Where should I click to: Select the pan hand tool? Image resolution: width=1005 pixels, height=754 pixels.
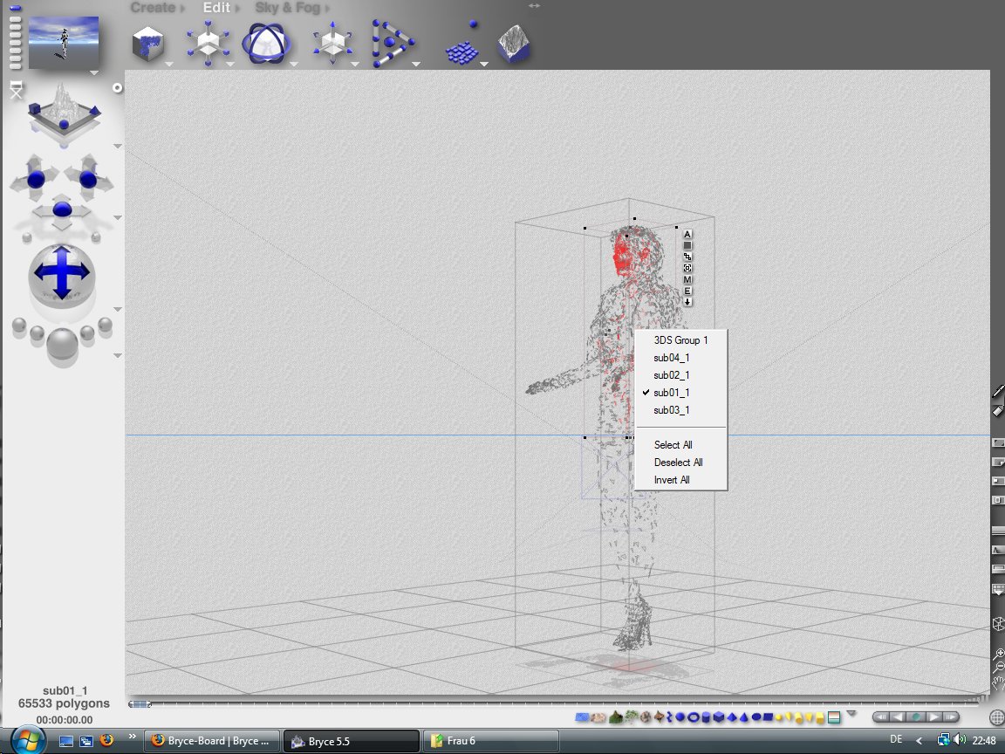pyautogui.click(x=999, y=683)
